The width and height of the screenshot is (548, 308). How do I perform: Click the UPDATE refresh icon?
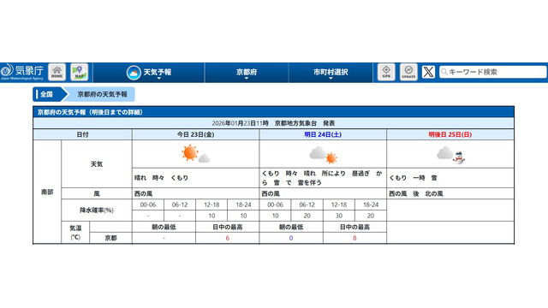click(x=408, y=72)
